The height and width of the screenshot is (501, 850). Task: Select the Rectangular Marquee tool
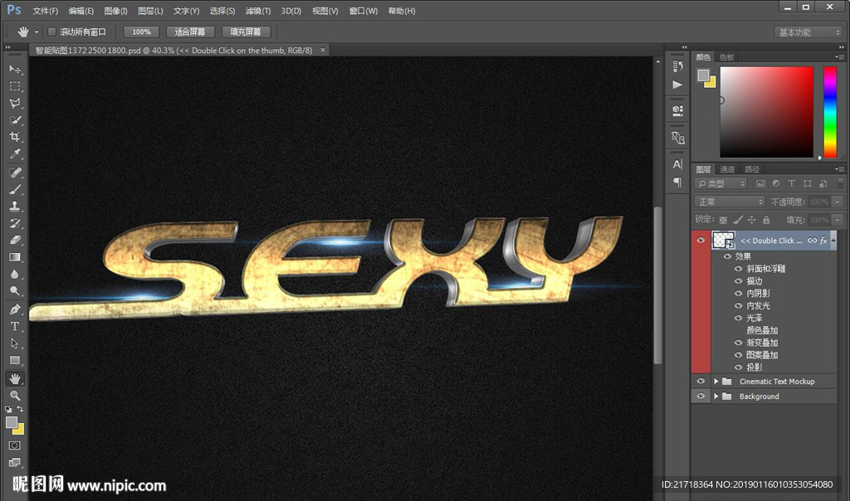(x=15, y=86)
